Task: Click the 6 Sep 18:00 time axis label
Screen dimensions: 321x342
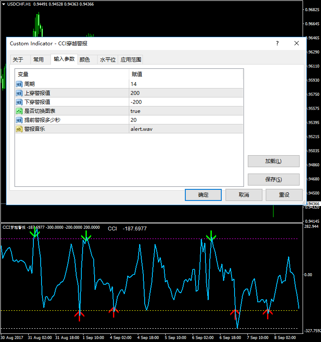Action: pos(230,338)
